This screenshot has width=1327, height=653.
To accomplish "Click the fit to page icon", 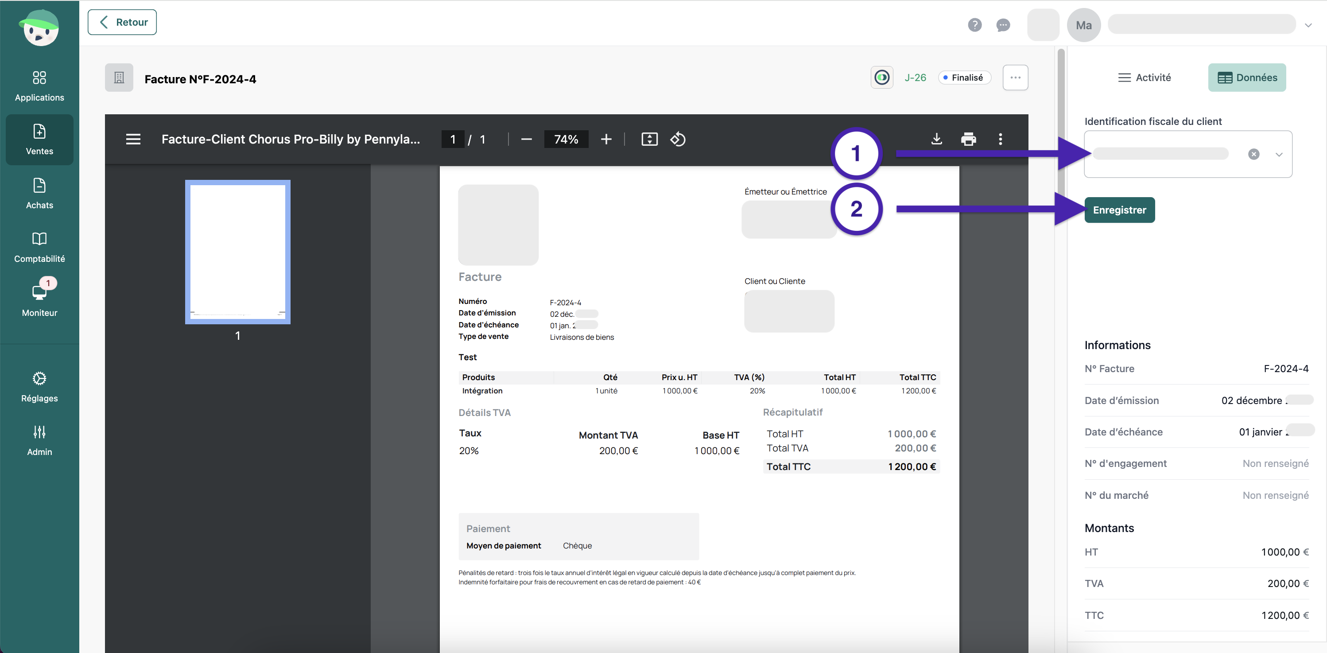I will click(649, 139).
